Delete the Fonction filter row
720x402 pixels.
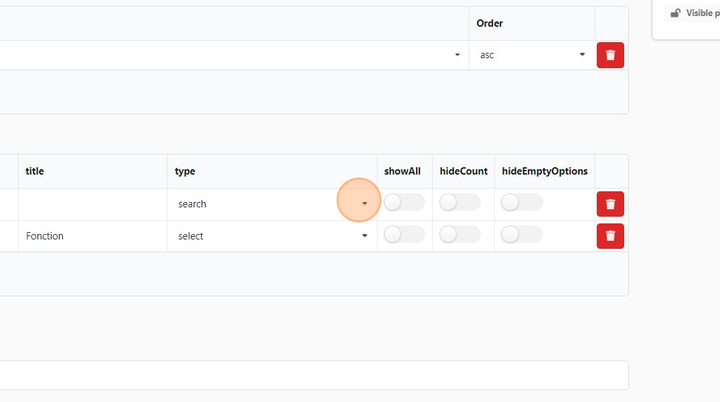[x=610, y=236]
